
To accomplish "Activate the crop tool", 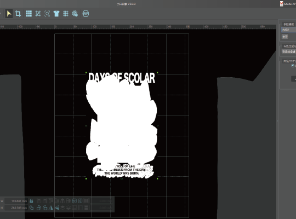I will 18,14.
